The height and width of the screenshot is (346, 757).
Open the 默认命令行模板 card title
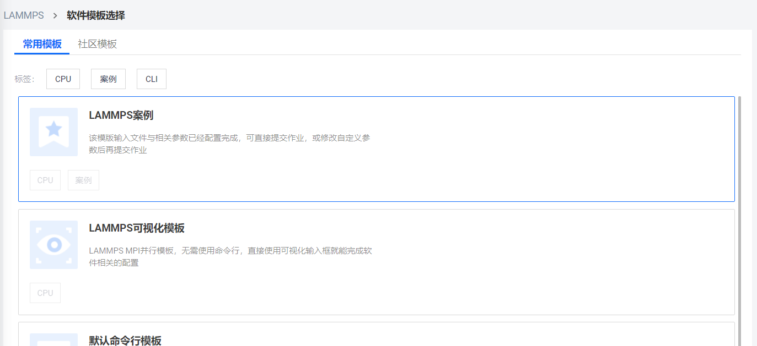tap(125, 340)
